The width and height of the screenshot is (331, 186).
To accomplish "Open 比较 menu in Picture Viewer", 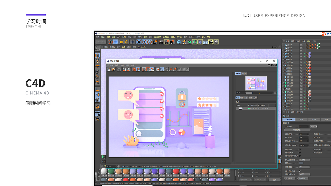I will (x=127, y=65).
